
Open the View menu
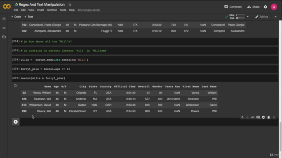coord(31,10)
